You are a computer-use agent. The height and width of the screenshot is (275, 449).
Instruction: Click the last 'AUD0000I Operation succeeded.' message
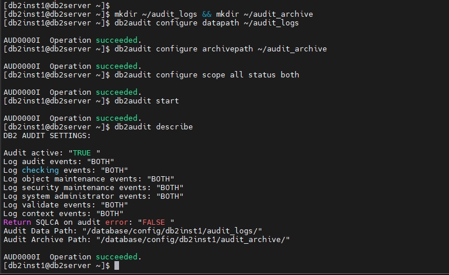[x=72, y=257]
